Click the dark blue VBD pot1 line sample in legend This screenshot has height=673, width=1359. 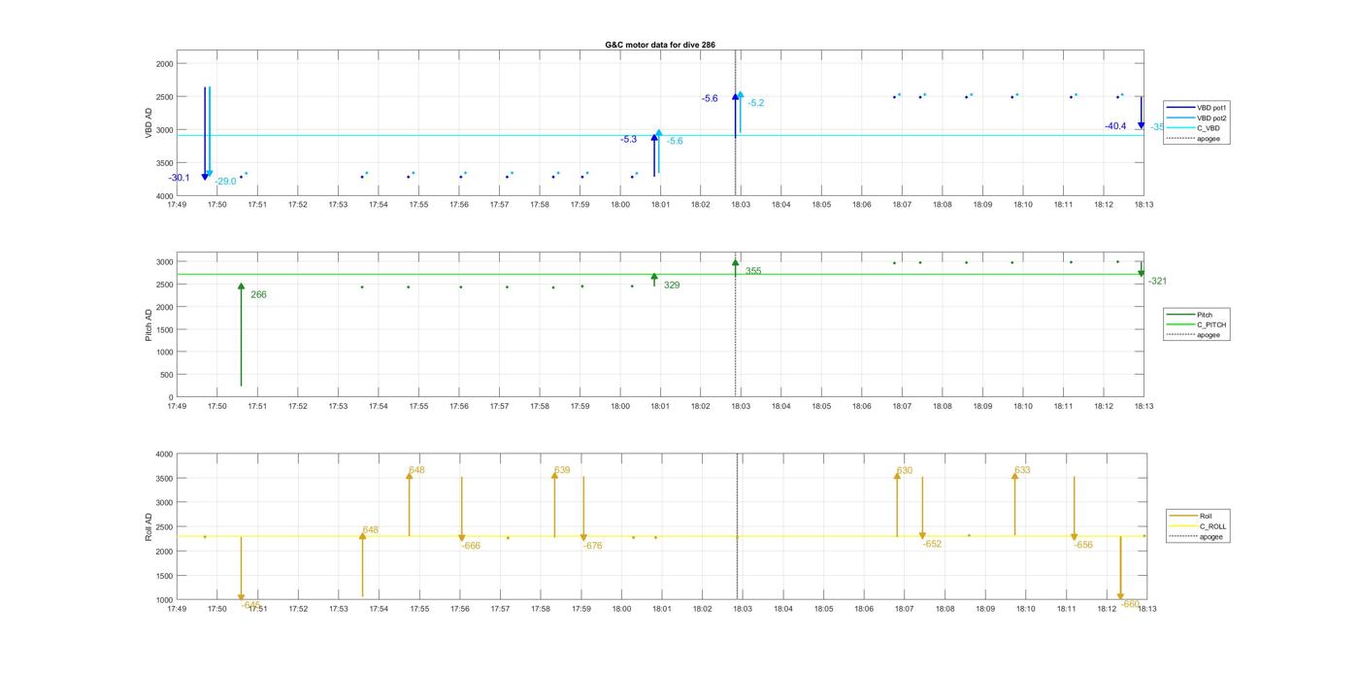tap(1180, 108)
